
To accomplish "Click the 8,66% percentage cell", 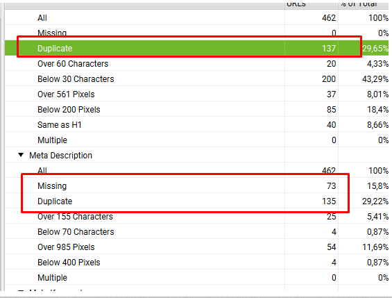I will [x=364, y=124].
